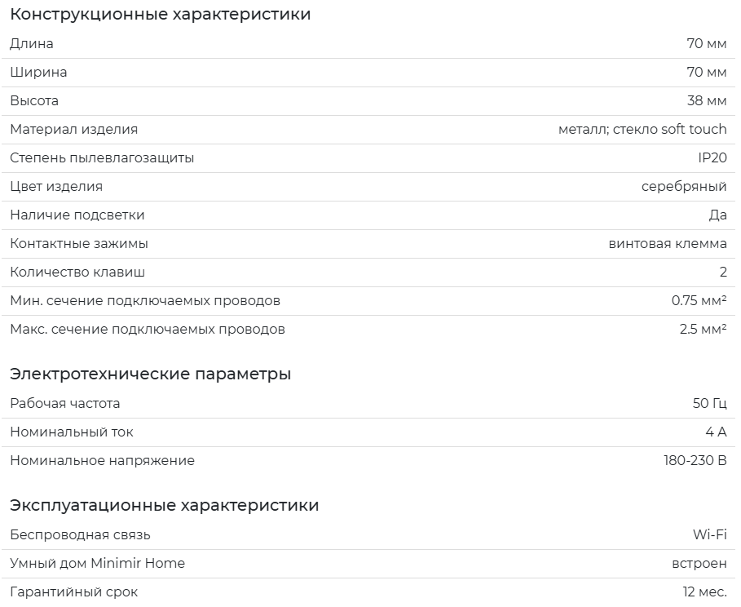Image resolution: width=741 pixels, height=607 pixels.
Task: Click the Количество клавиш row label
Action: tap(77, 272)
